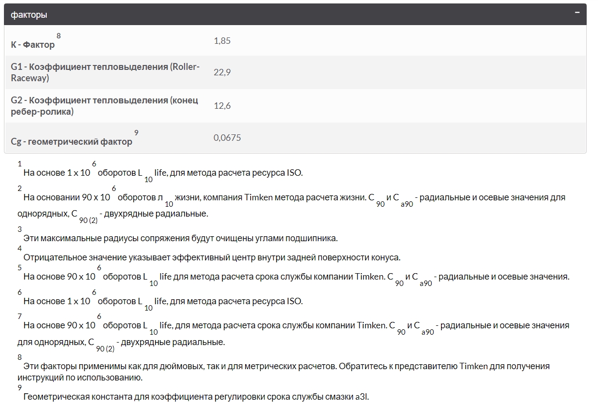Select the G1 value 22,9
The height and width of the screenshot is (411, 598).
(222, 72)
